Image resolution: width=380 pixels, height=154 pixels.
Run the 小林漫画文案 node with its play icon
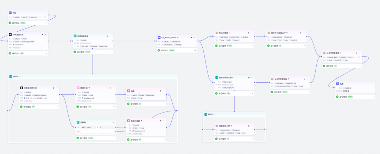coord(43,34)
